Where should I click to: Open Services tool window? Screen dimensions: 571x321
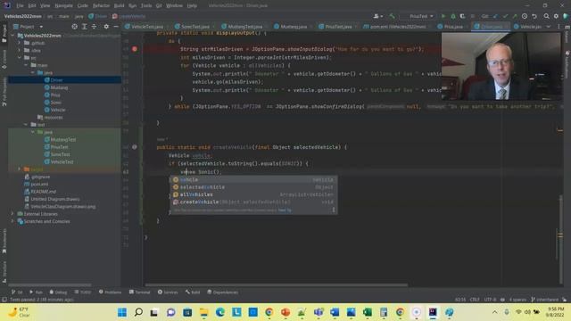click(x=168, y=292)
